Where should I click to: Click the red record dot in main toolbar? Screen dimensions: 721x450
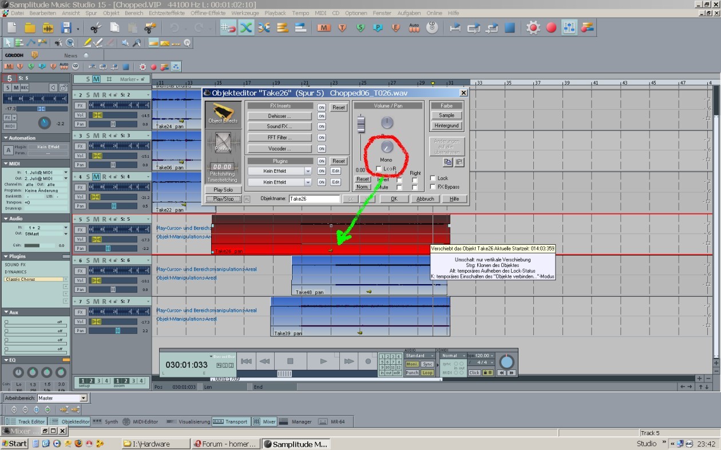click(552, 27)
